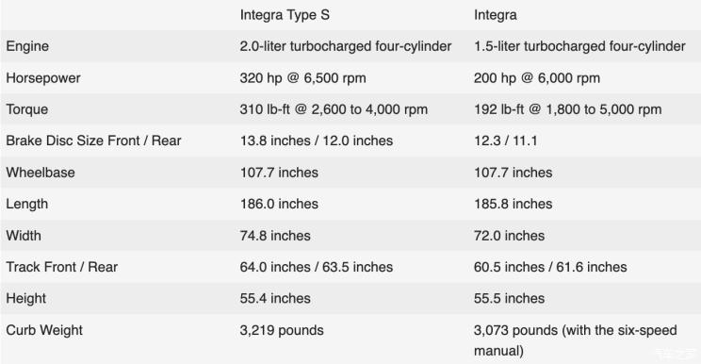Click the 12.3 / 11.1 brake value

point(505,141)
